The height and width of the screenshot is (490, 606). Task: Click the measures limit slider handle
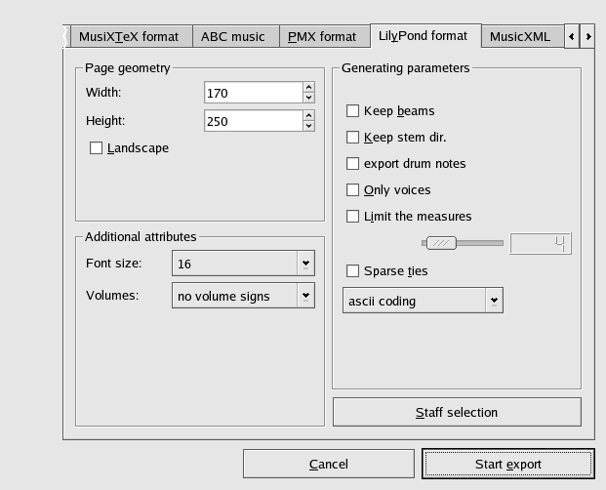[x=441, y=243]
